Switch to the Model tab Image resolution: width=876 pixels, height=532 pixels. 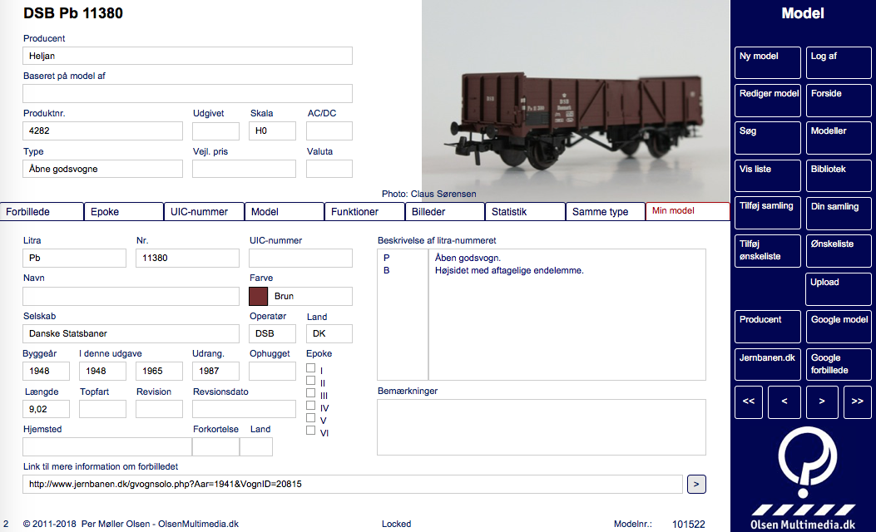click(285, 212)
